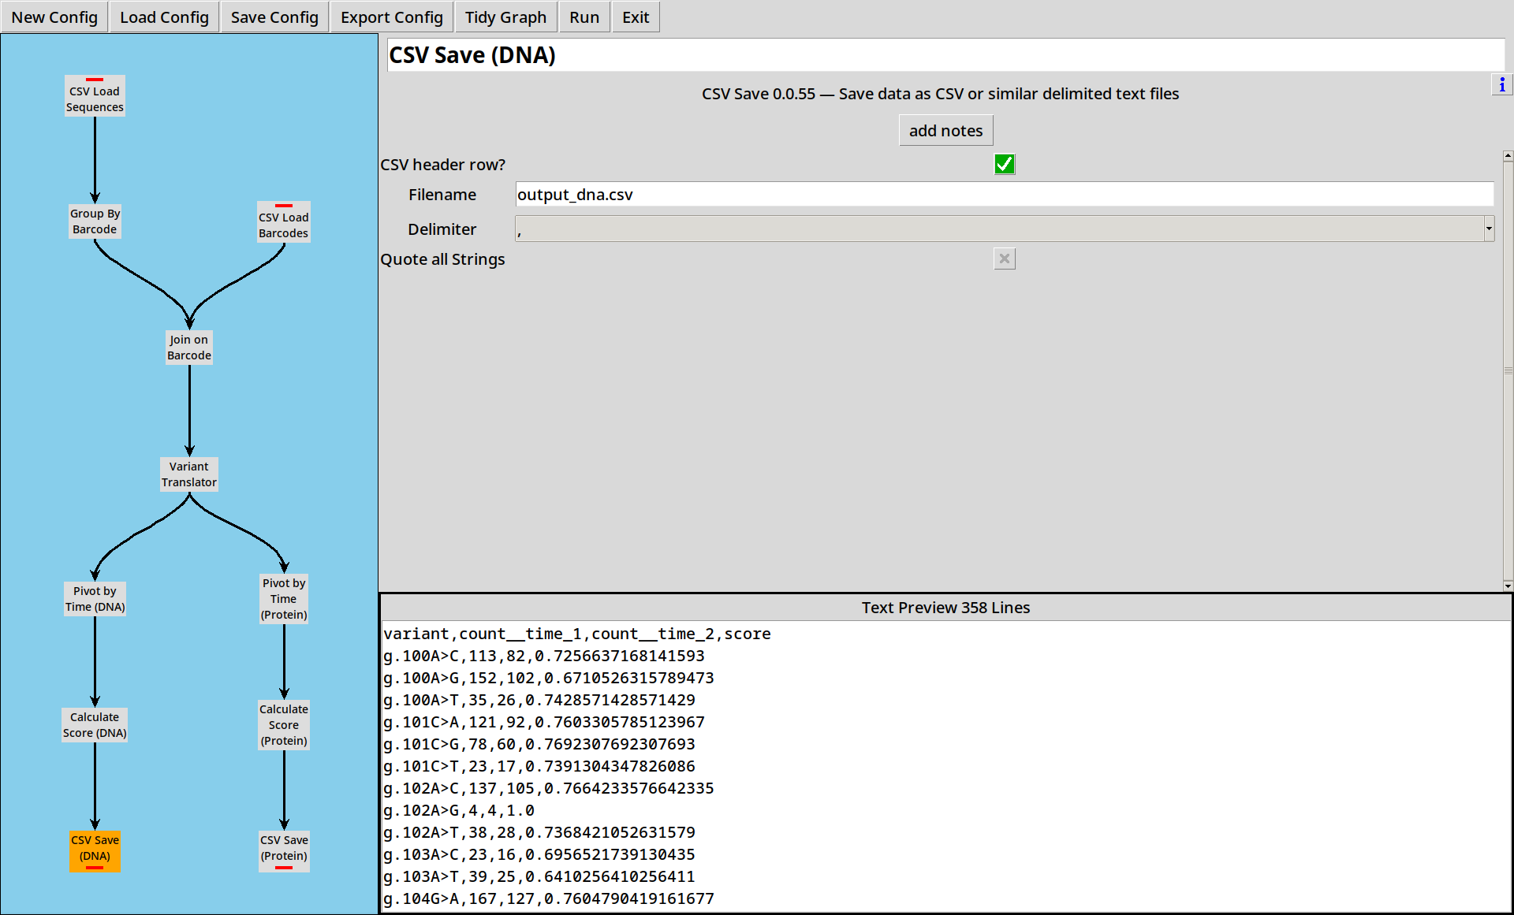Enable the Quote all Strings checkbox
This screenshot has height=915, width=1514.
(1005, 259)
